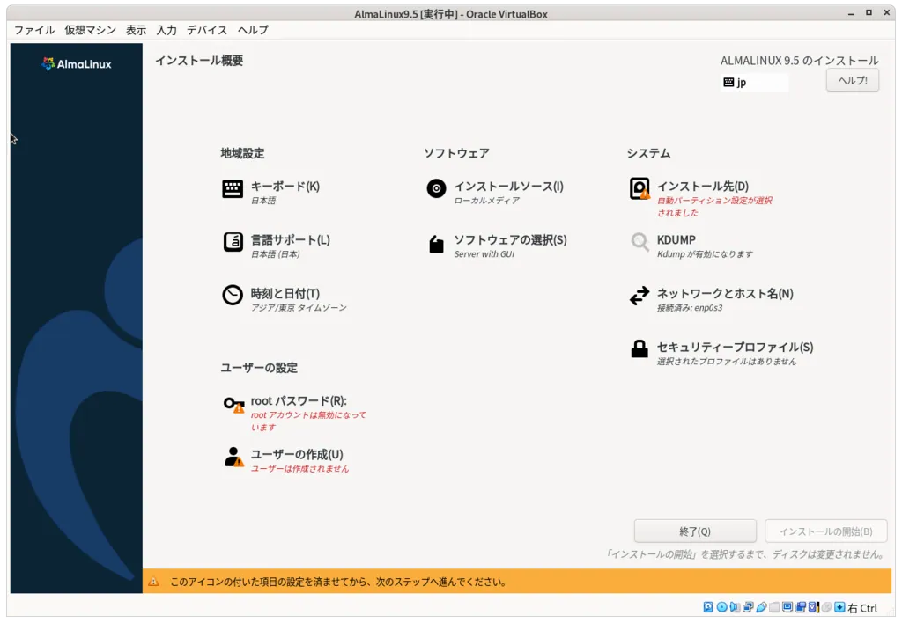This screenshot has width=902, height=623.
Task: Click the package icon for ソフトウェアの選択
Action: click(x=435, y=243)
